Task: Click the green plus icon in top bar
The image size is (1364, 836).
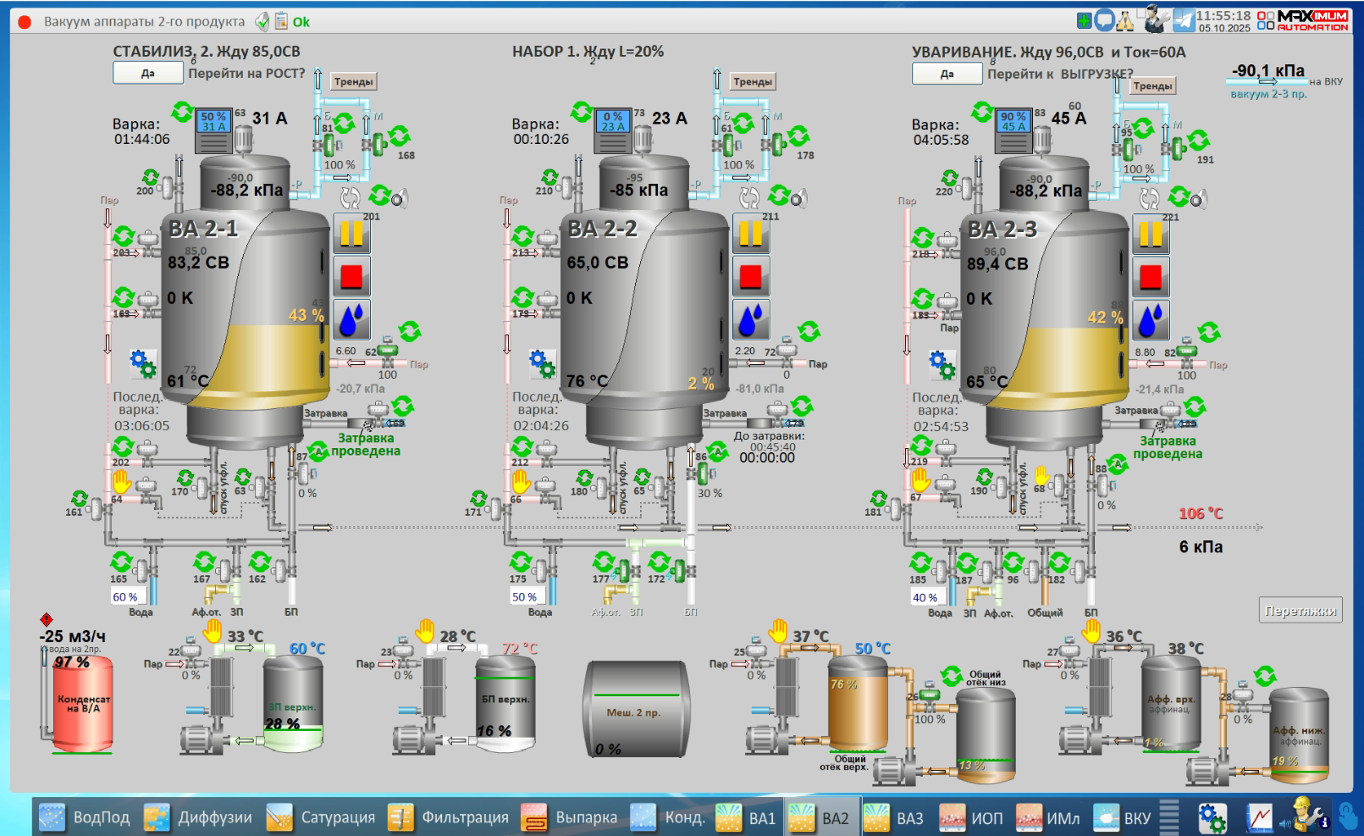Action: 1085,20
